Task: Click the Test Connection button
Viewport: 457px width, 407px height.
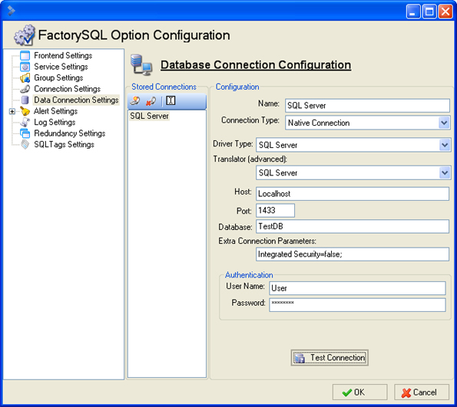Action: 330,357
